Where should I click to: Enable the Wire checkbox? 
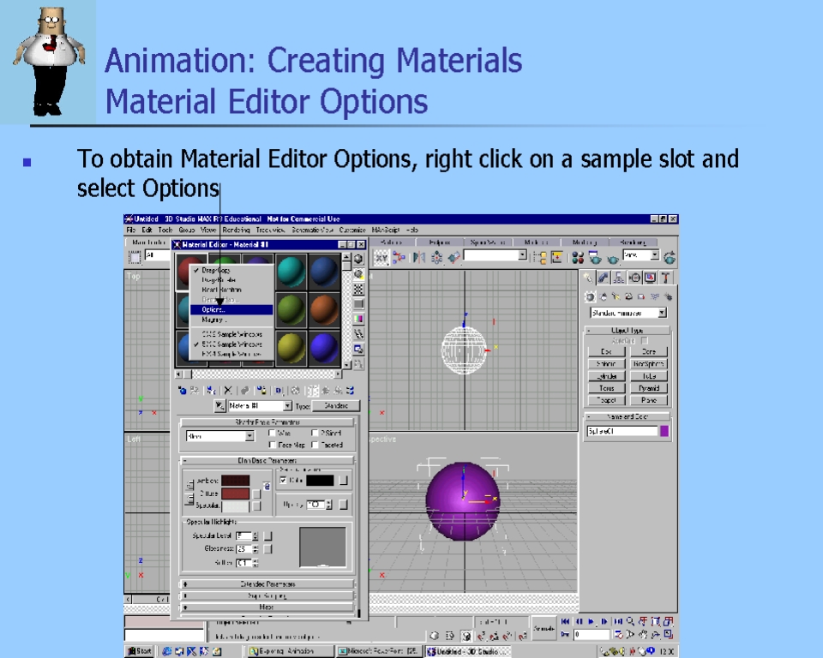(271, 433)
